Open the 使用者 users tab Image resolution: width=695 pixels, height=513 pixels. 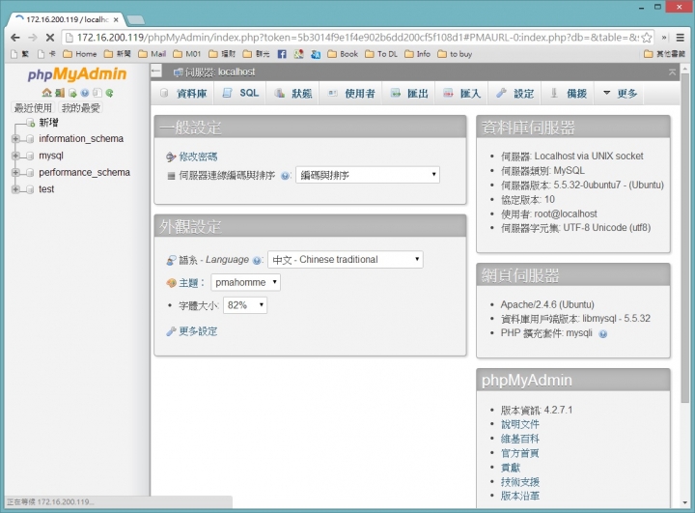click(x=351, y=93)
